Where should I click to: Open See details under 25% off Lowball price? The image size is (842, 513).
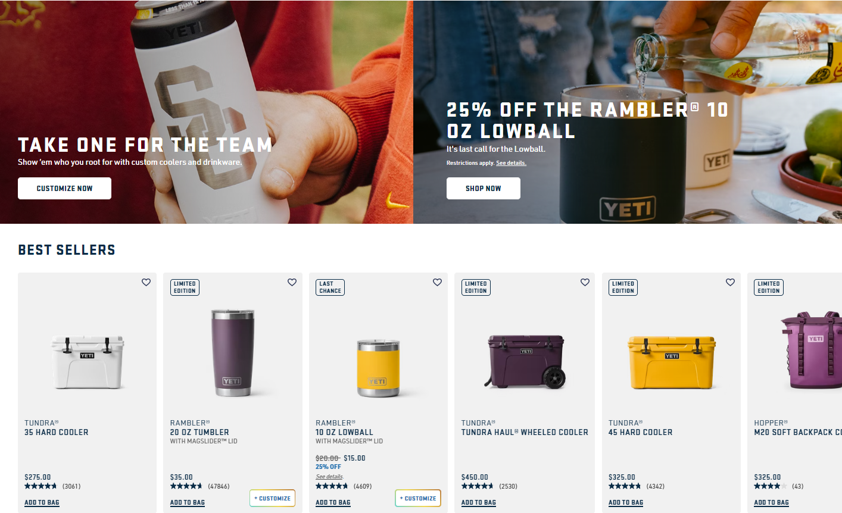(x=329, y=477)
